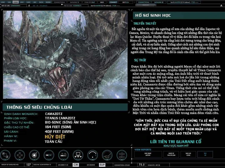
Task: Click the 0017-32A value box
Action: click(125, 2)
